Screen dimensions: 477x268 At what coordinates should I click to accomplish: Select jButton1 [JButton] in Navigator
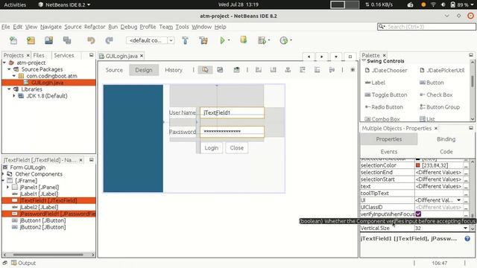point(42,220)
